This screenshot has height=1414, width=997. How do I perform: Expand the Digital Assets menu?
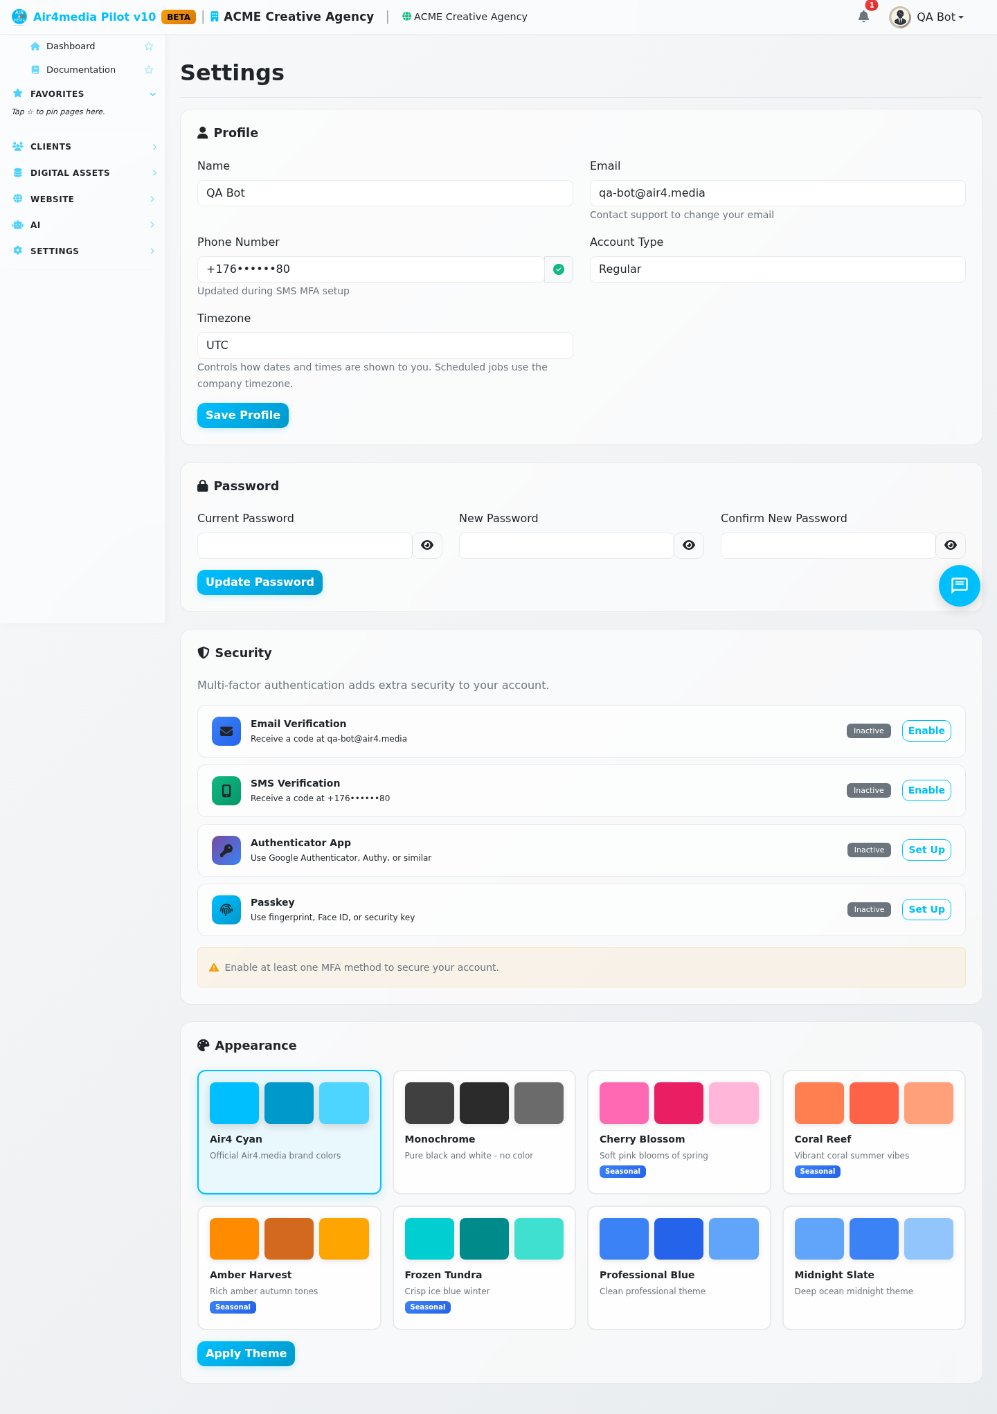pos(154,173)
